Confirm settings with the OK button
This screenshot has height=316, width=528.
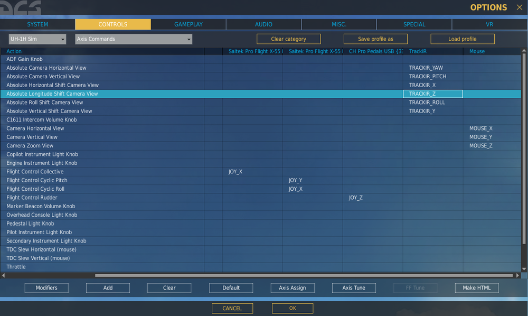293,308
